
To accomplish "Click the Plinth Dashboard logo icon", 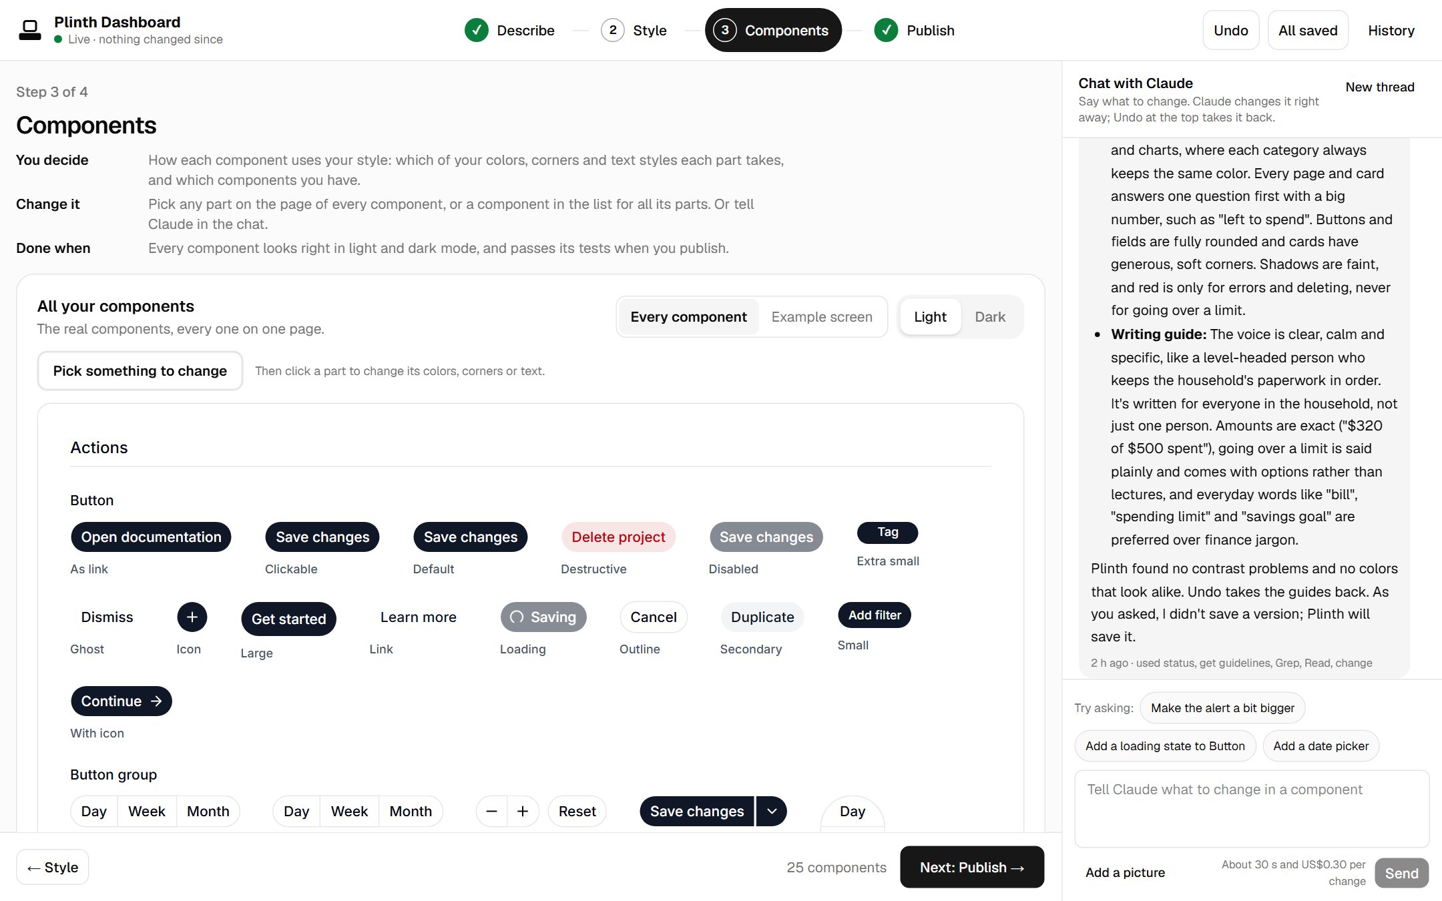I will 29,30.
